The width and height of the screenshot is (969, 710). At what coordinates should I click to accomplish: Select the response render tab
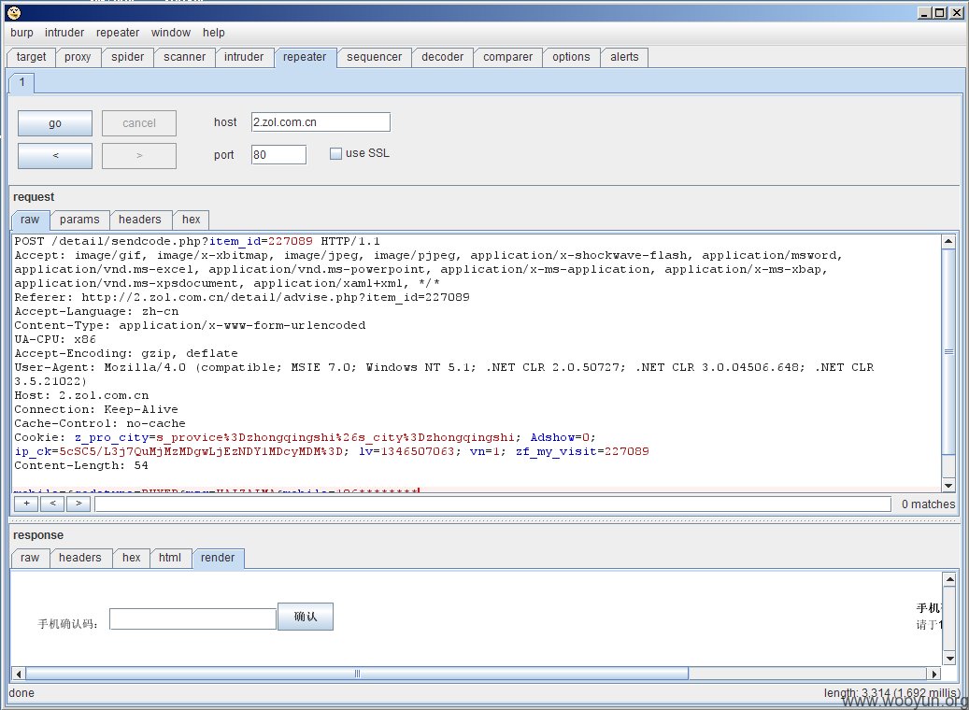(218, 558)
